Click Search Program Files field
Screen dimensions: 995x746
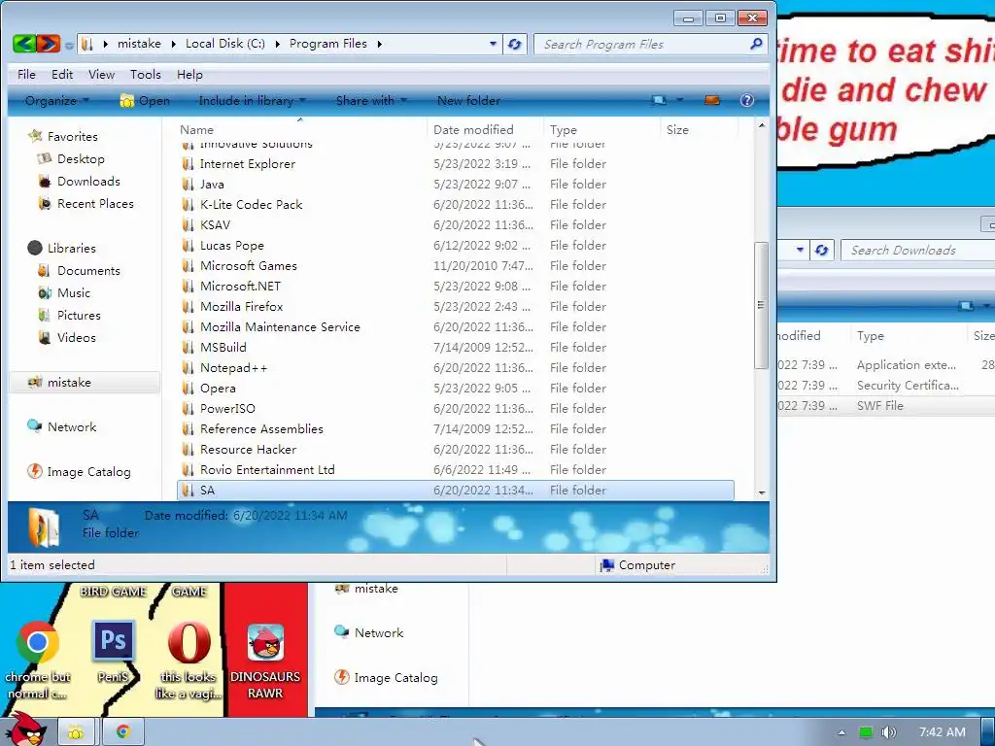pos(641,45)
